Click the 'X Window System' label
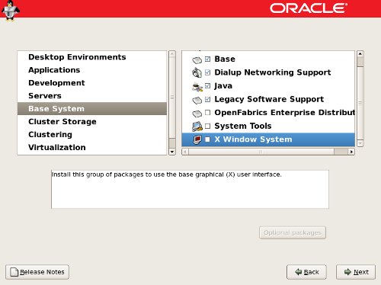 (x=253, y=139)
